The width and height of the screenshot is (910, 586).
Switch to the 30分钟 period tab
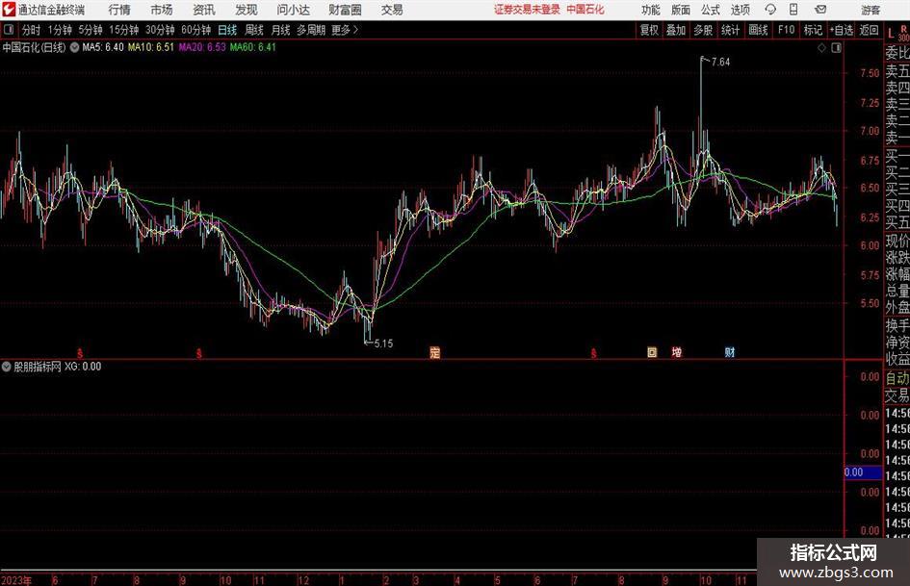pos(160,30)
